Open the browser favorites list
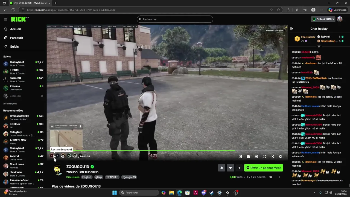Screen dimensions: 350x197 [x=305, y=10]
